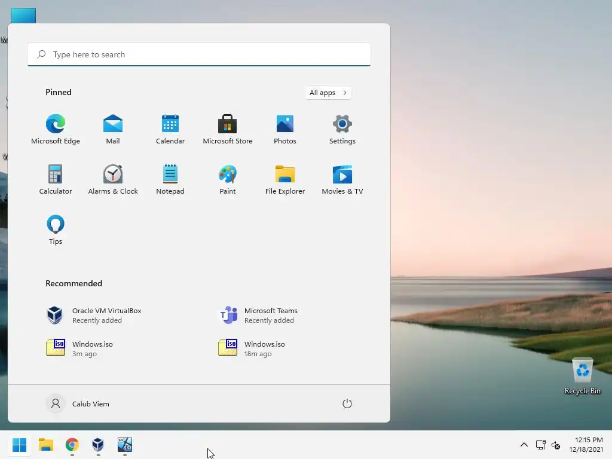Click the muted volume tray icon

556,445
